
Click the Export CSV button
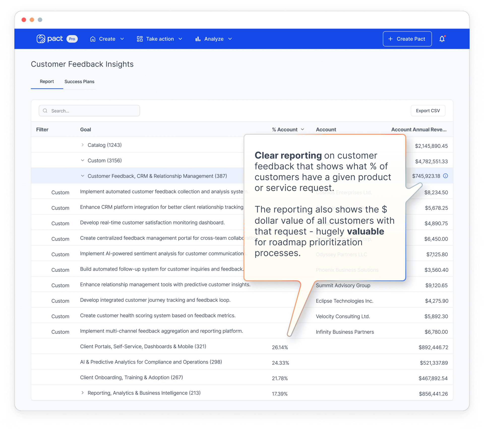coord(428,111)
